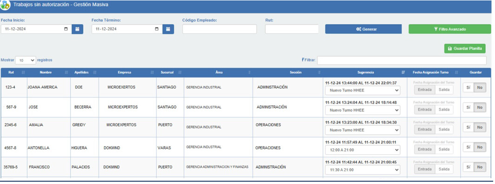
Task: Sort table by Apellidos column icon
Action: pyautogui.click(x=95, y=72)
